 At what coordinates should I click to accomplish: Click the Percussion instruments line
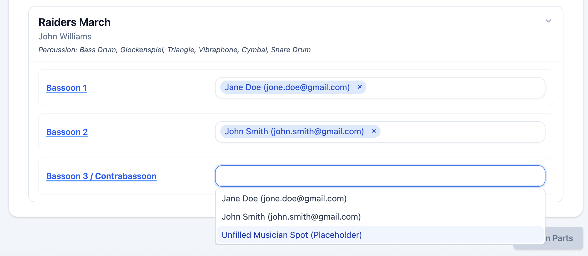click(175, 50)
